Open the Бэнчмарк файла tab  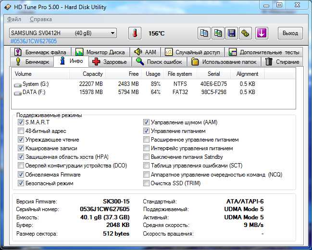coord(40,52)
